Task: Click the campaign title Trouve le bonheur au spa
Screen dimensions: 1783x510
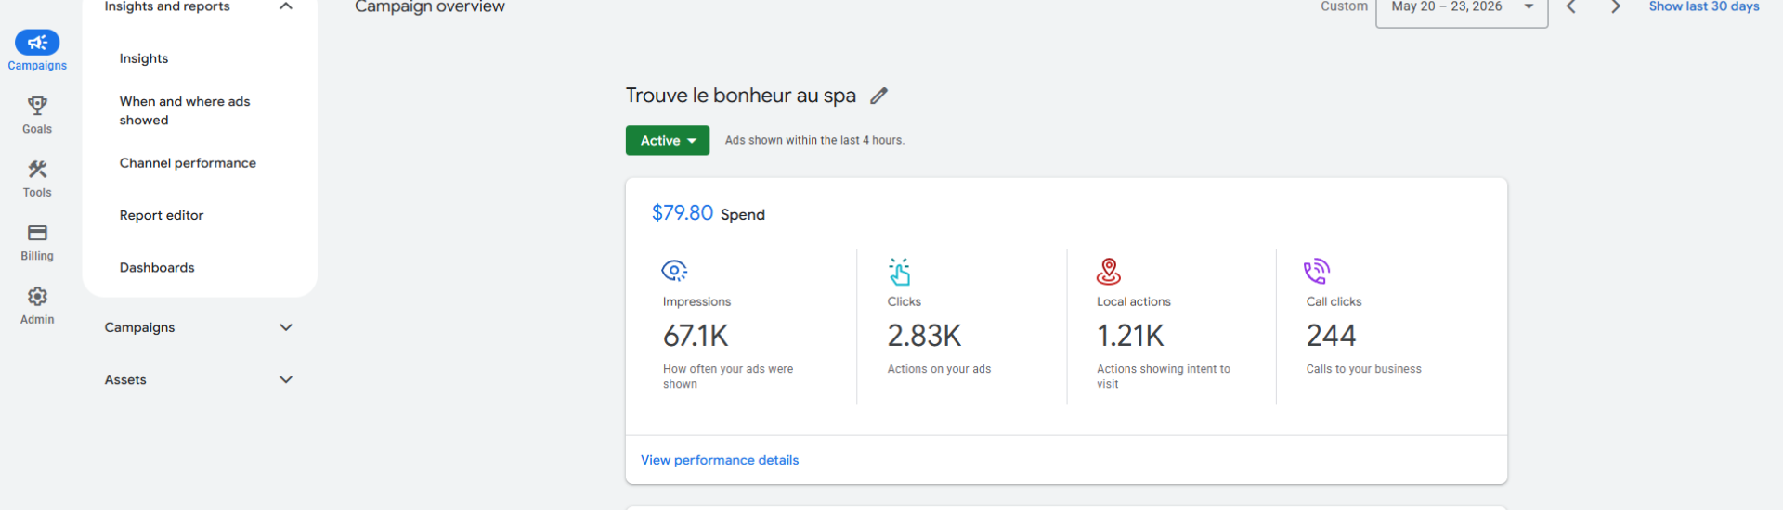Action: point(741,96)
